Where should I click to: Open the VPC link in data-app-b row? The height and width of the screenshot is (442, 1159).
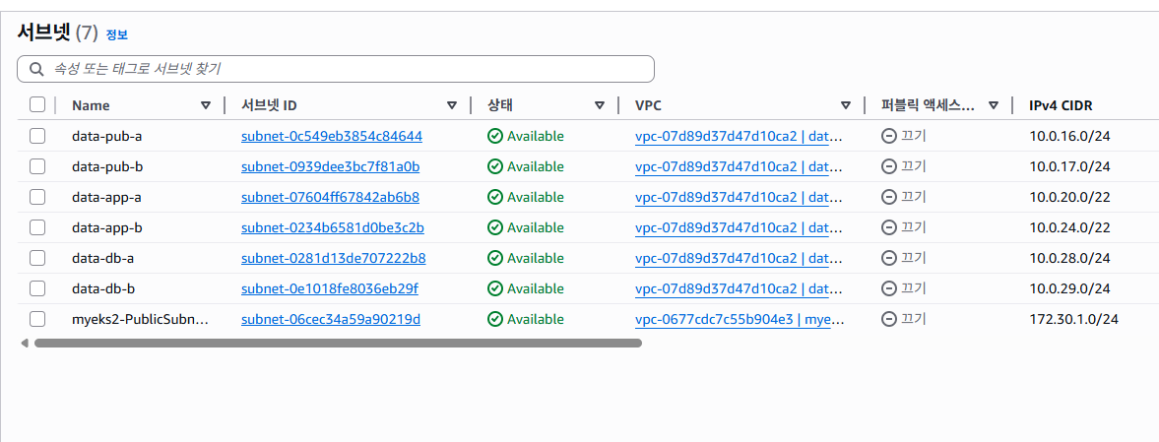pyautogui.click(x=739, y=227)
